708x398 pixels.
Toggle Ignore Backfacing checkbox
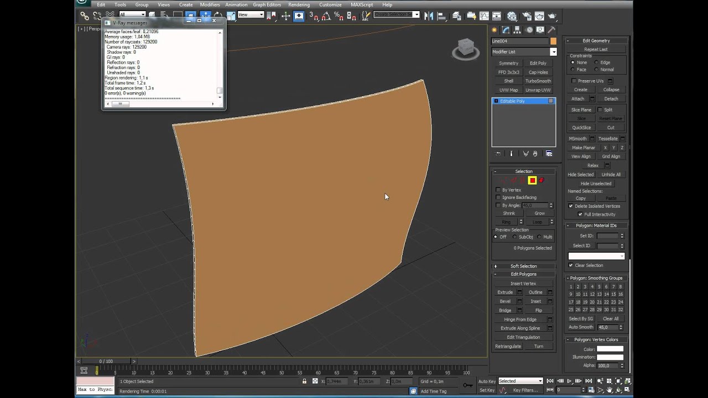pos(498,197)
